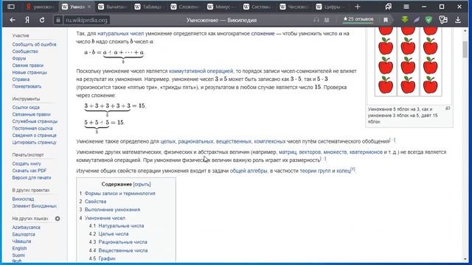Open общей алгебры link

coord(249,171)
